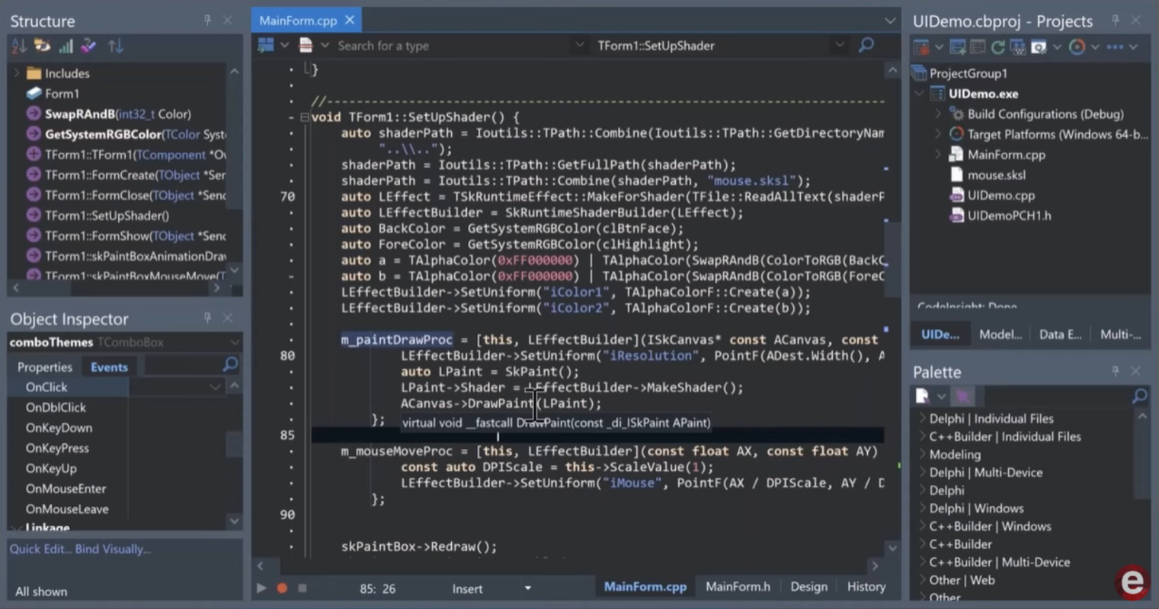
Task: Refresh the Projects view
Action: tap(999, 46)
